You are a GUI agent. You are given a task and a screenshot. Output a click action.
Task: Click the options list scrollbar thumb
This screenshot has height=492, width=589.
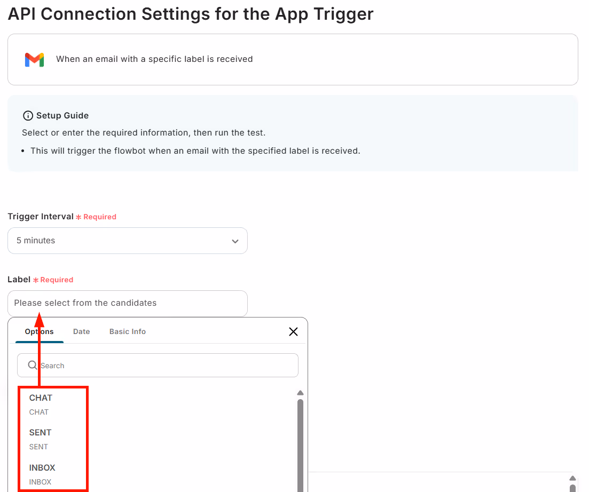tap(300, 446)
